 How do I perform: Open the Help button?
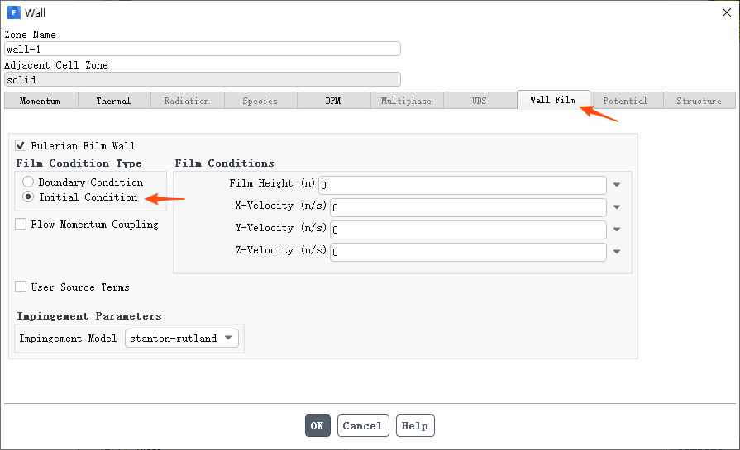click(x=415, y=425)
